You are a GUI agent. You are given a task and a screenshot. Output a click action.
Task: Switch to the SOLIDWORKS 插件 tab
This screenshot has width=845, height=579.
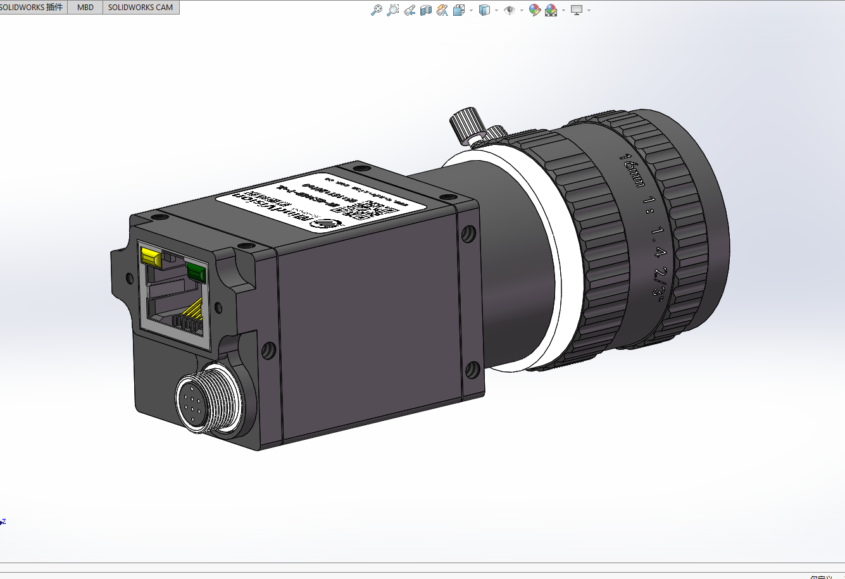pyautogui.click(x=33, y=7)
